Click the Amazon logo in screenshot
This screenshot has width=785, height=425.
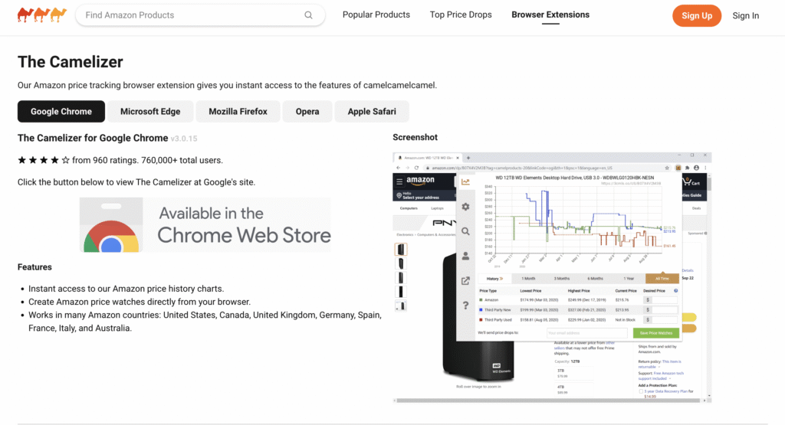(421, 181)
